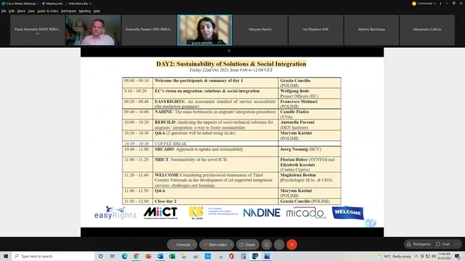Open the View menu
465x261 pixels.
pos(31,11)
